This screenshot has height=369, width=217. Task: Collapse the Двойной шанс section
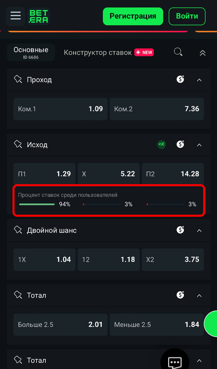pyautogui.click(x=199, y=230)
